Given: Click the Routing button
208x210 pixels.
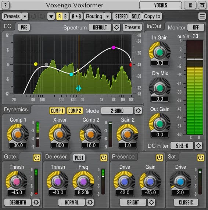Looking at the screenshot, I should click(94, 16).
